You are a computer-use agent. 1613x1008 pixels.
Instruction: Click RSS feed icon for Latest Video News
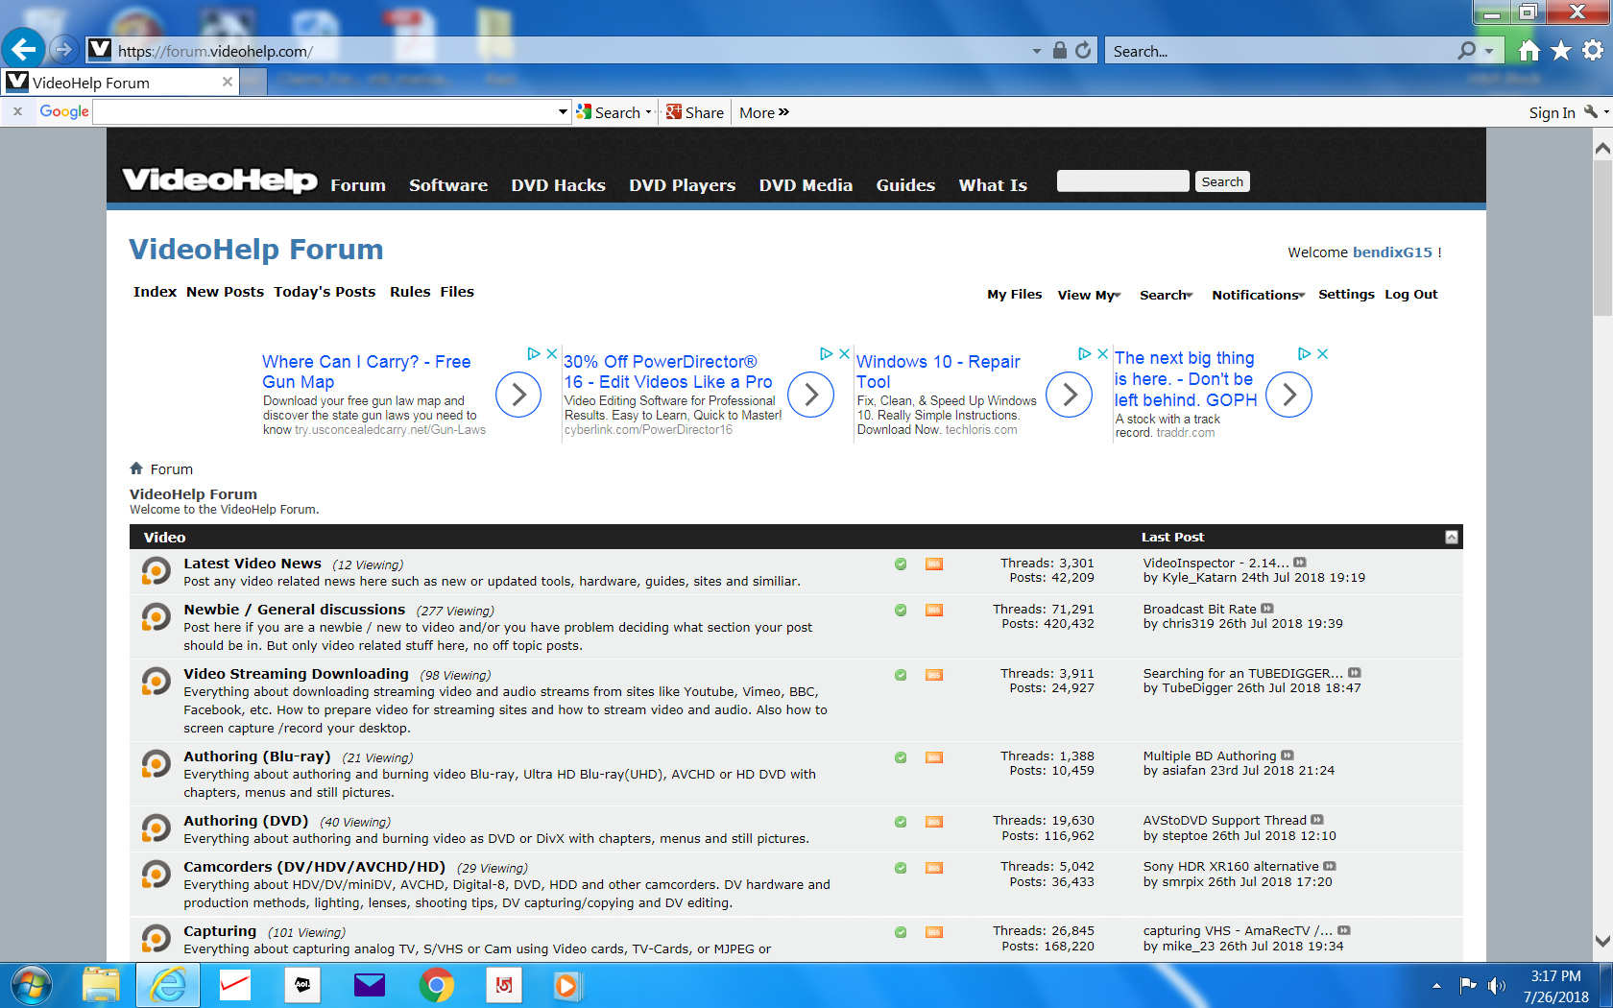coord(933,564)
